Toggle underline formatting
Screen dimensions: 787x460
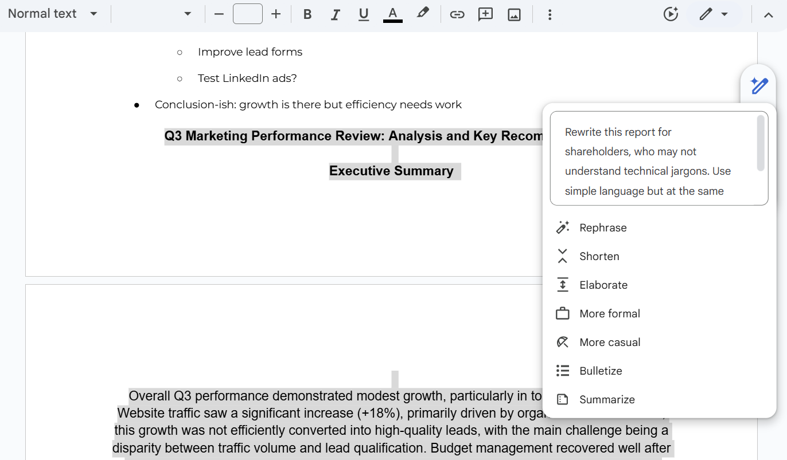tap(364, 14)
